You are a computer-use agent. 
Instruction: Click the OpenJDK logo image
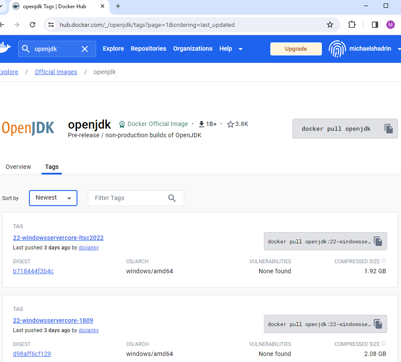point(28,128)
